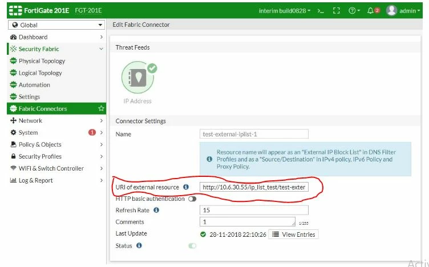Collapse the Security Fabric section
This screenshot has width=429, height=267.
(x=101, y=49)
